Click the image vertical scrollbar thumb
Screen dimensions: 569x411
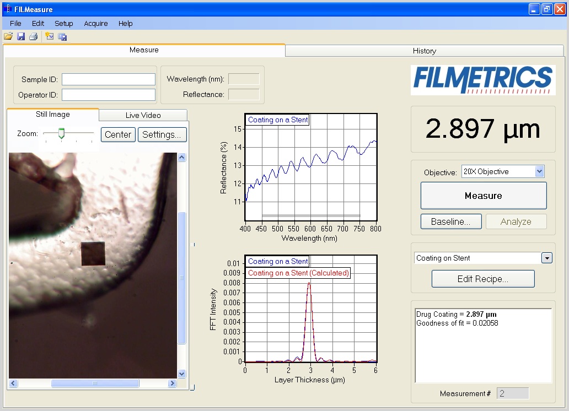(x=182, y=278)
